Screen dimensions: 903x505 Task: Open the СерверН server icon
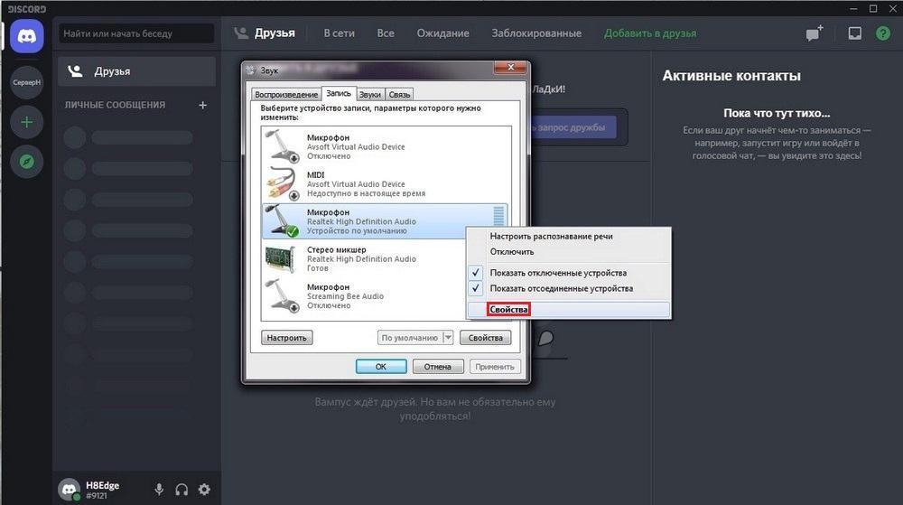tap(26, 82)
